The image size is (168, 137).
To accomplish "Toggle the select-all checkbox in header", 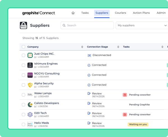I will [x=24, y=47].
